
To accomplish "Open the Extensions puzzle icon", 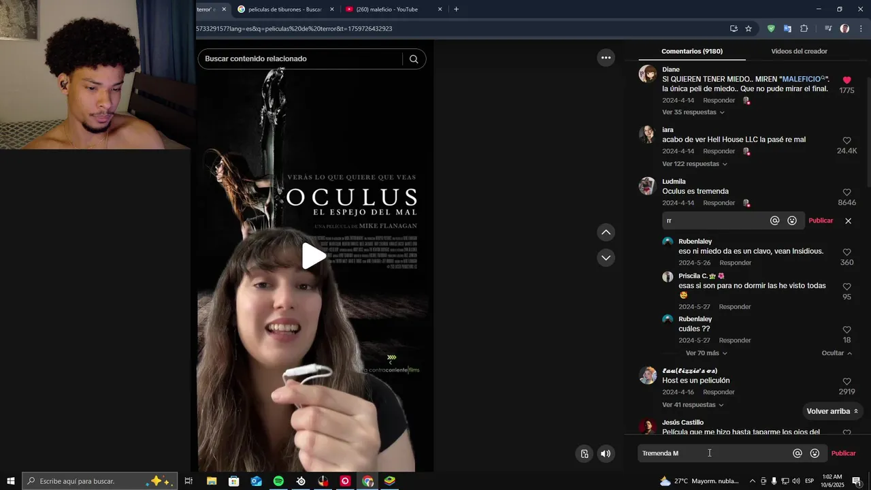I will pyautogui.click(x=804, y=29).
